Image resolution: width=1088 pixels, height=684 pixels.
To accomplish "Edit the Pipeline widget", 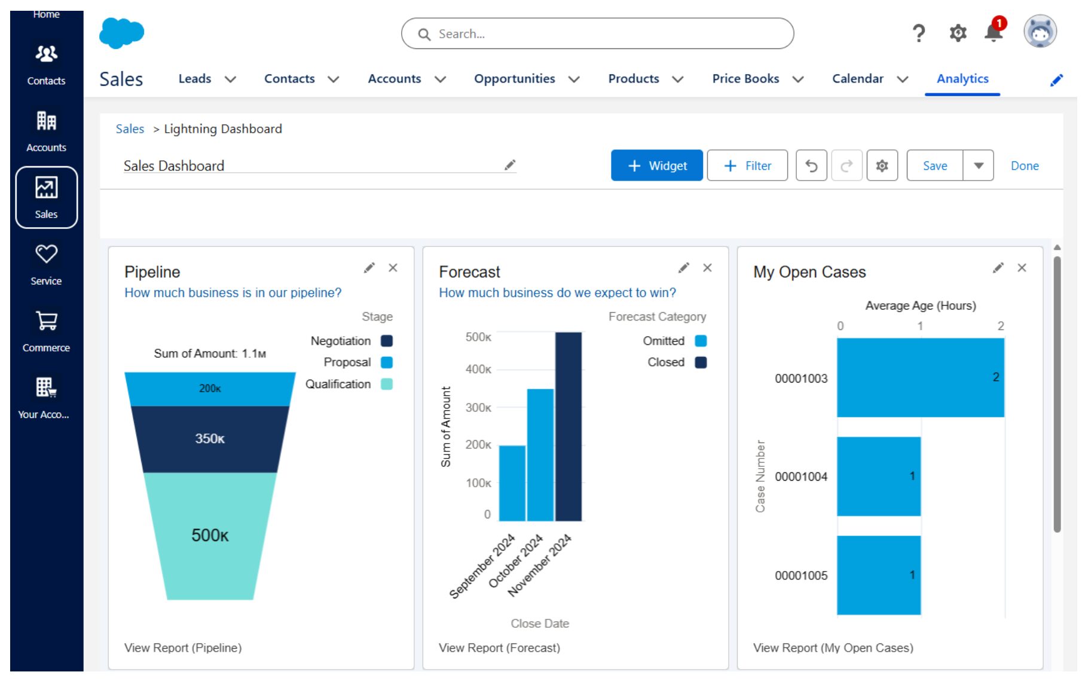I will click(x=369, y=268).
